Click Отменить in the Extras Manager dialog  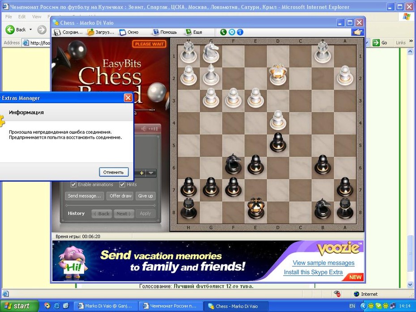point(114,172)
